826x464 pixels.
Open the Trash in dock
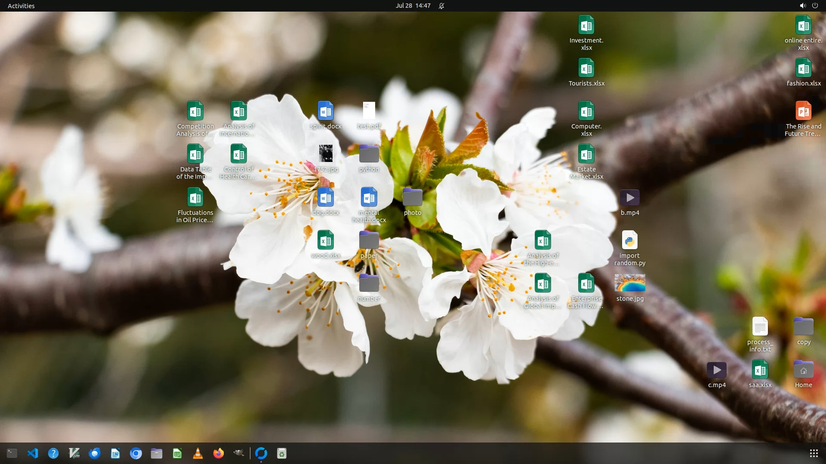pyautogui.click(x=282, y=453)
